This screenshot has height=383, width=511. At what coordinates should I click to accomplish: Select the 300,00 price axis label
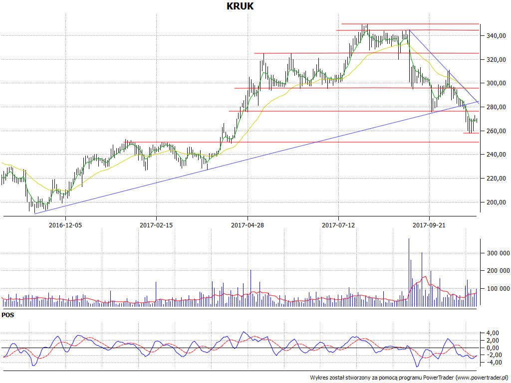pyautogui.click(x=497, y=83)
